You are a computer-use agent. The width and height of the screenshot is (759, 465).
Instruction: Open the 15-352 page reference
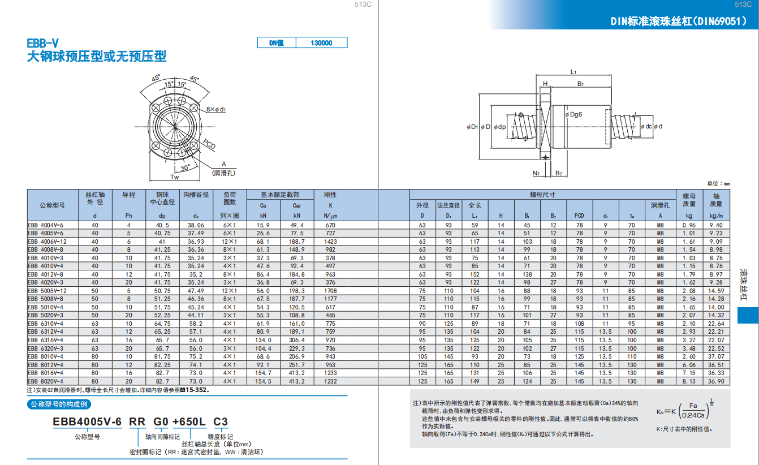pyautogui.click(x=193, y=390)
